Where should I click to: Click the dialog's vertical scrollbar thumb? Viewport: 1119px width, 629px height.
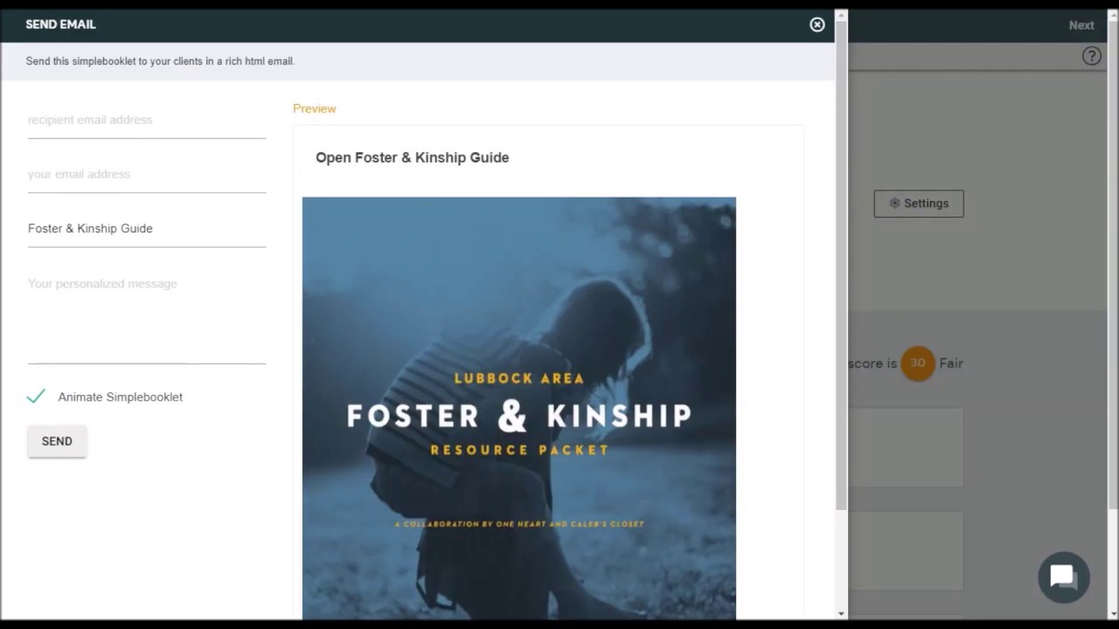[841, 265]
